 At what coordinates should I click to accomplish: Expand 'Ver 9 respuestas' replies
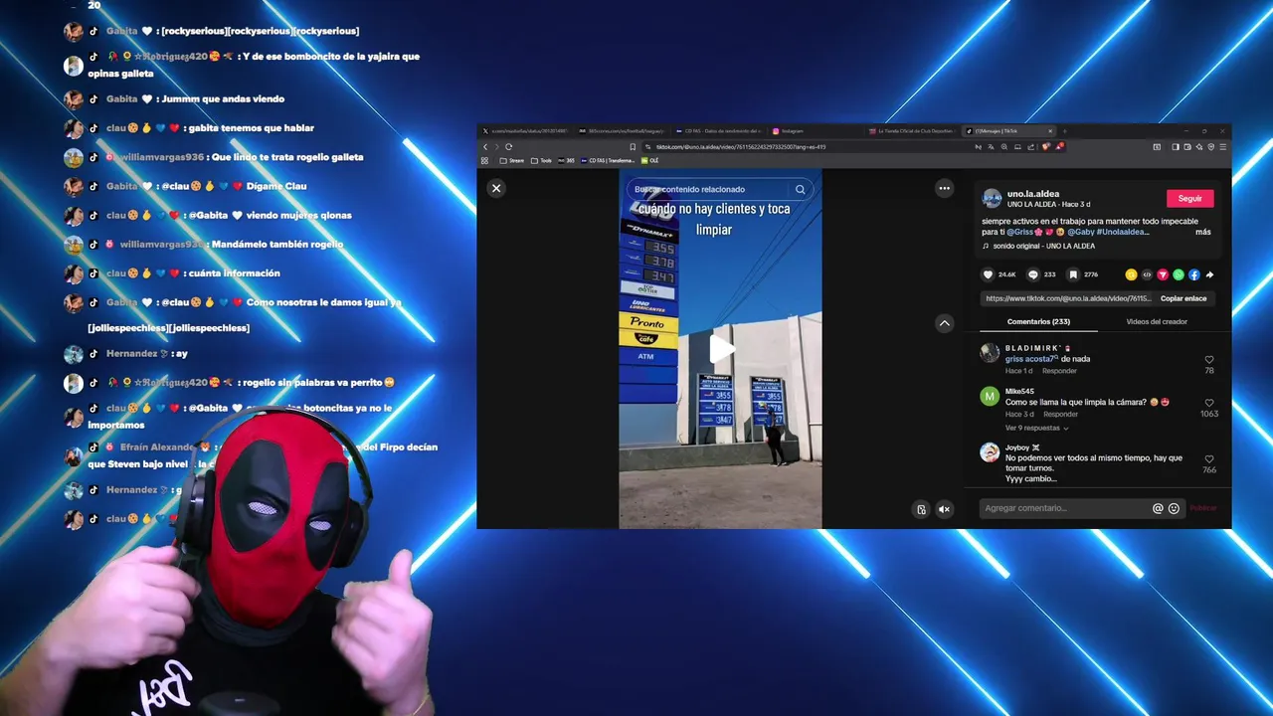[x=1037, y=429]
